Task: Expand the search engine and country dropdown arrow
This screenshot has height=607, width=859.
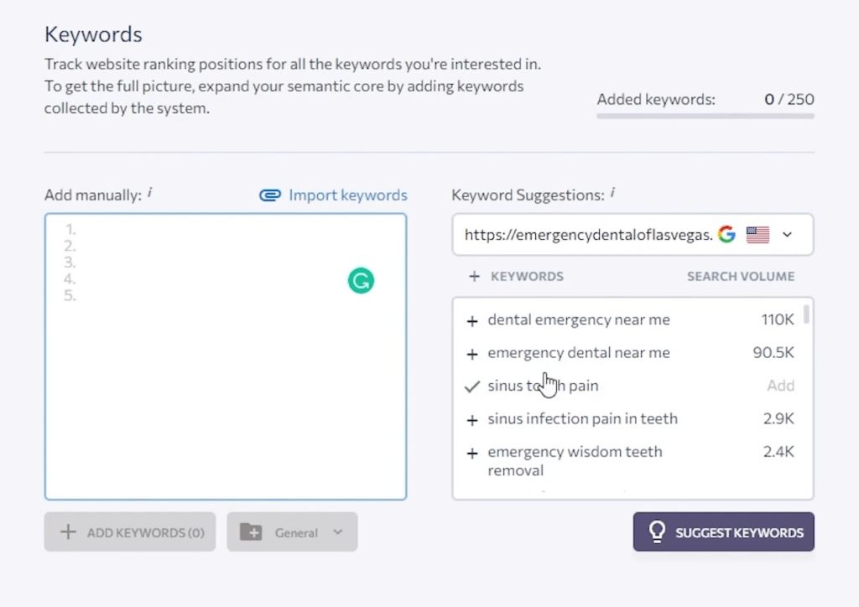Action: pos(787,235)
